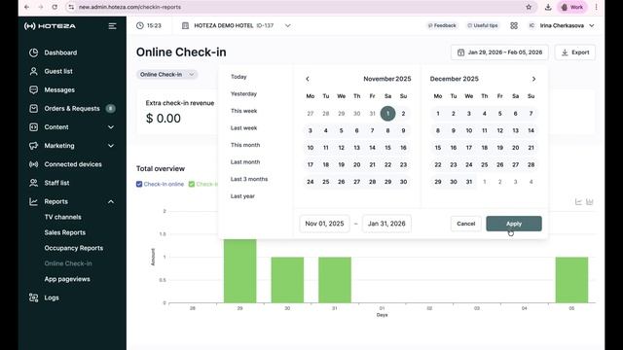
Task: Click the Reports chart icon
Action: [34, 201]
